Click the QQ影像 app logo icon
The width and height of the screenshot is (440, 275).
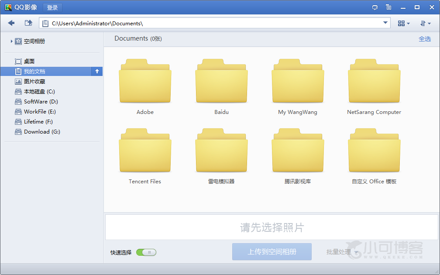coord(8,7)
